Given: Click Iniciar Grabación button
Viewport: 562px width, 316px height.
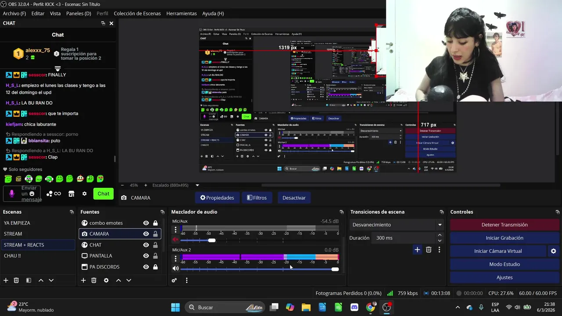Looking at the screenshot, I should tap(504, 238).
